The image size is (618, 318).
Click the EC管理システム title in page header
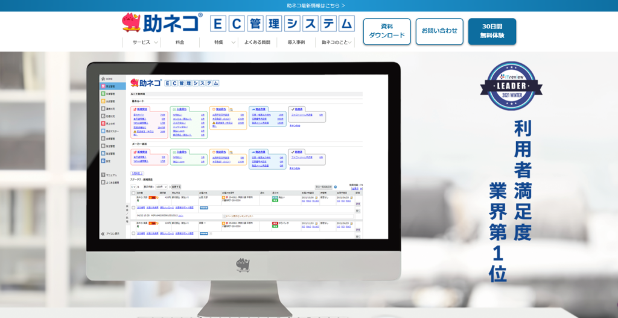[x=282, y=23]
